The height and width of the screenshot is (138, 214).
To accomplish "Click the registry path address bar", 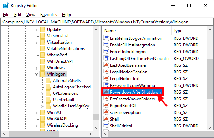I will pos(107,22).
